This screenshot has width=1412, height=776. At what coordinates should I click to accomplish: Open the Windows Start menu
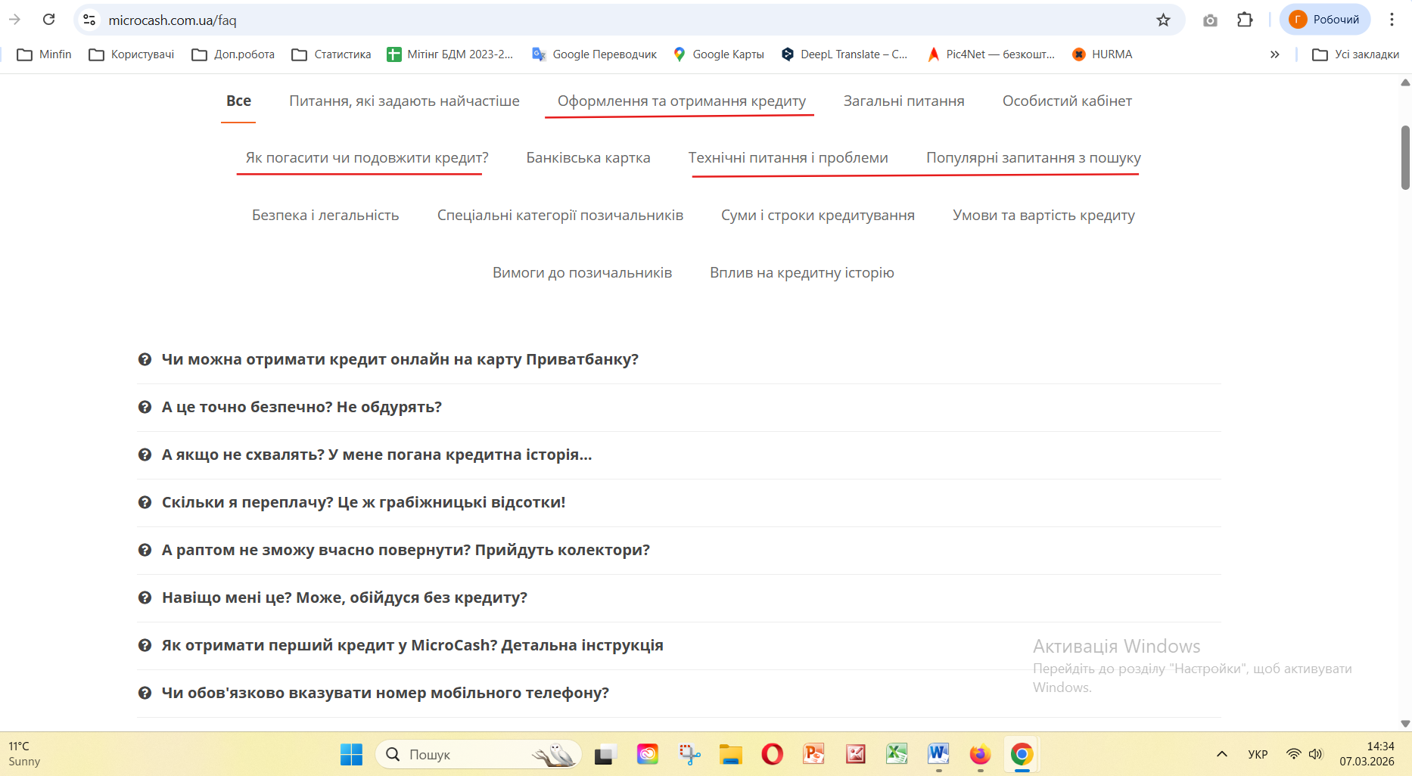tap(351, 754)
